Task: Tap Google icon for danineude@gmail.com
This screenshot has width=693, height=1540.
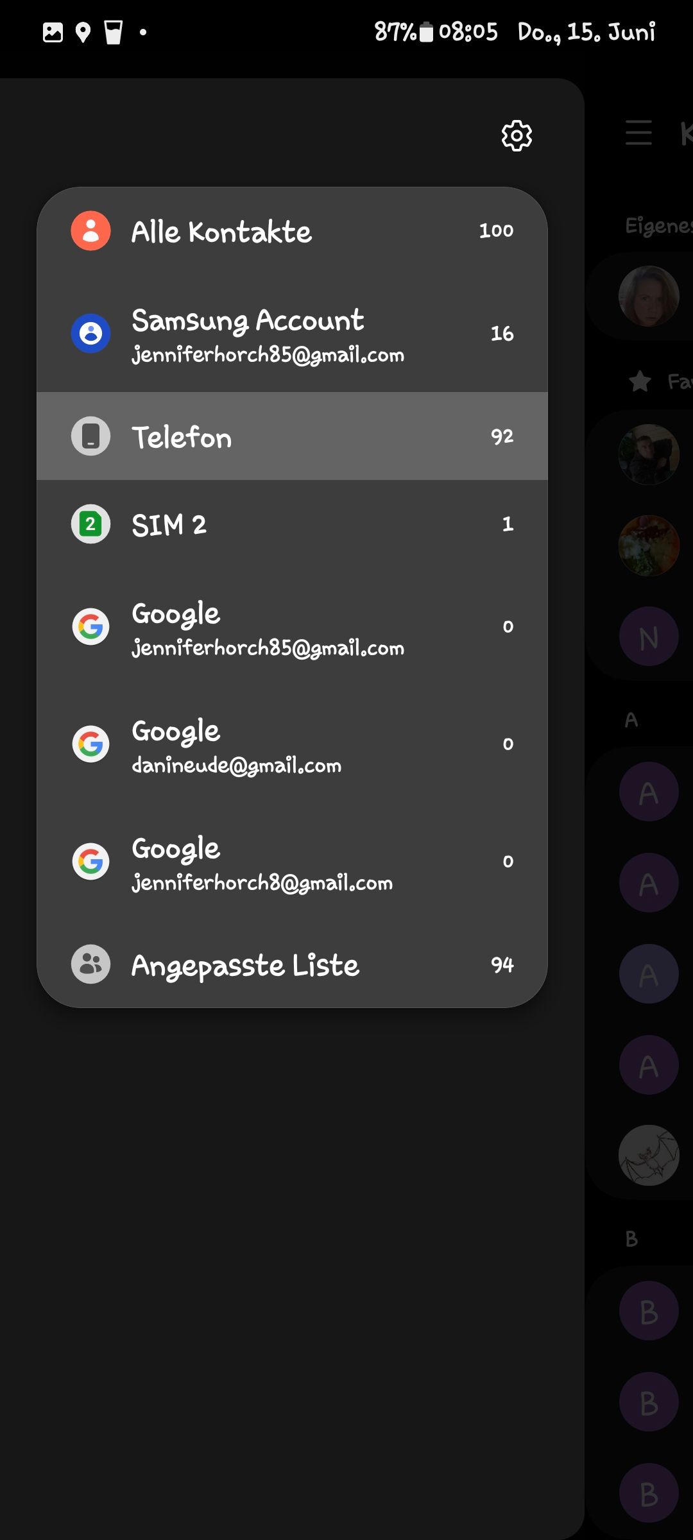Action: click(90, 744)
